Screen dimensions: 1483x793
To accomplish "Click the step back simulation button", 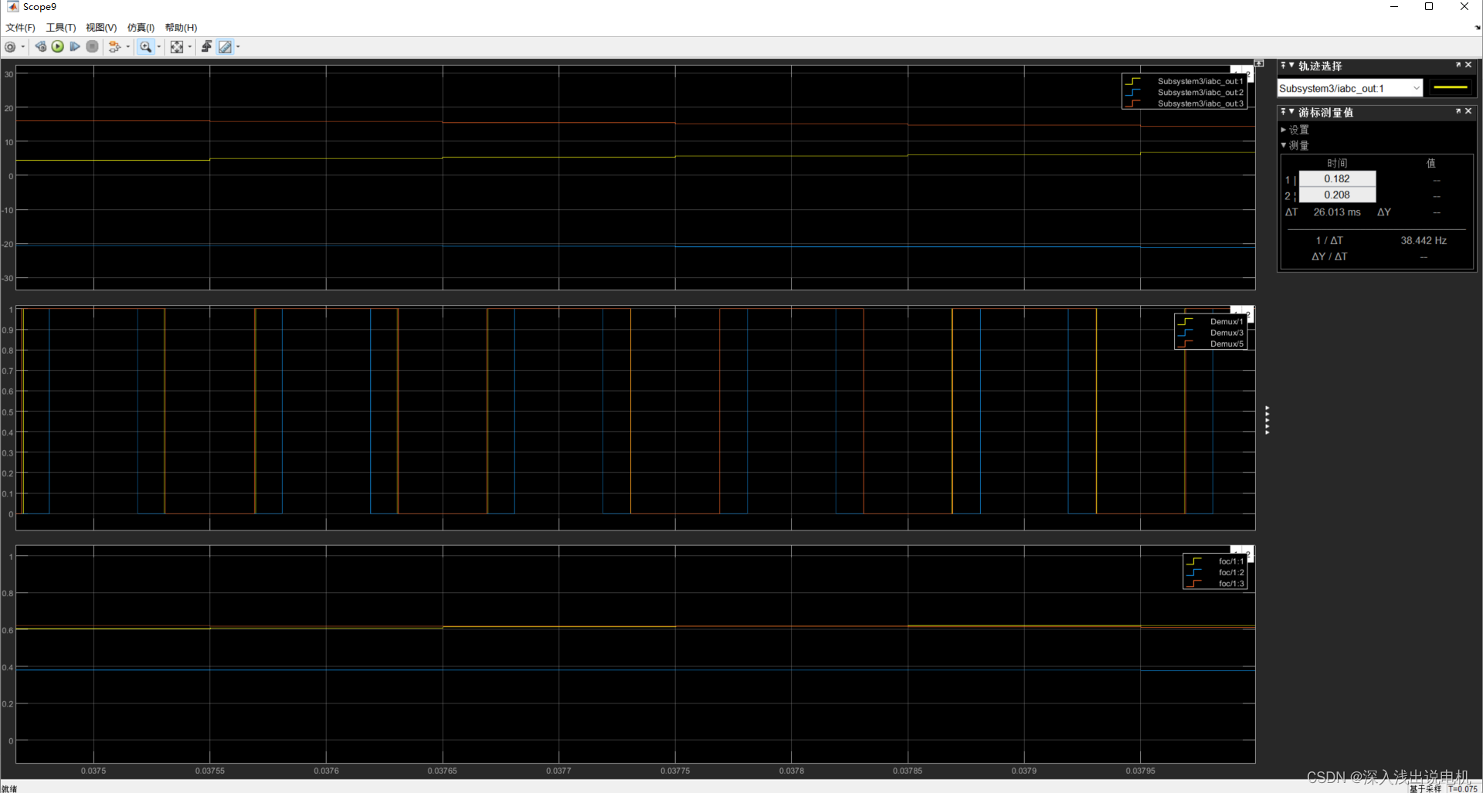I will [x=41, y=47].
